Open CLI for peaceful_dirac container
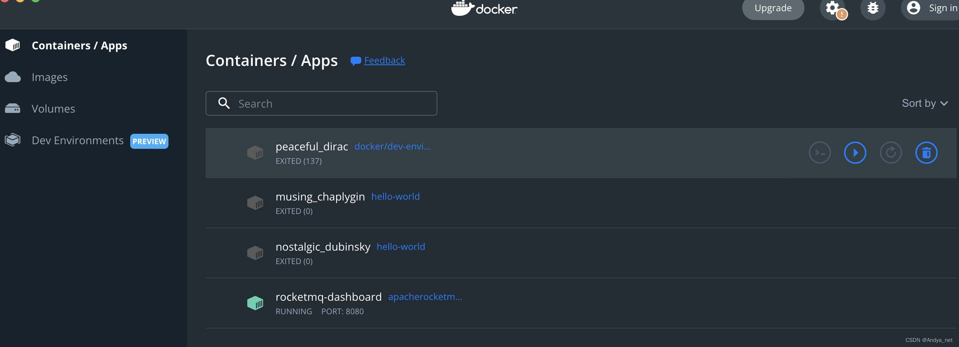 (820, 153)
